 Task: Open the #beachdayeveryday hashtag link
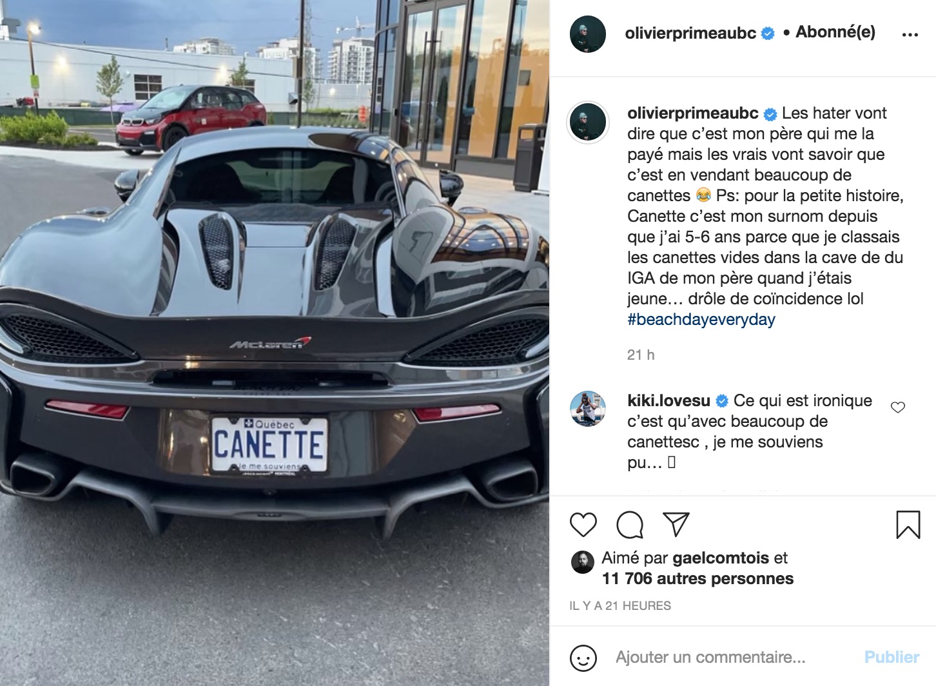[x=701, y=320]
